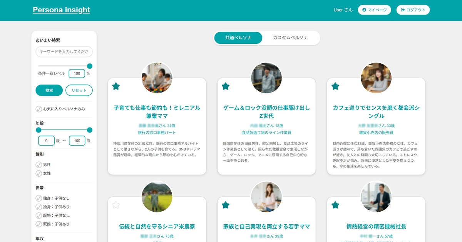Click the 条件一致レベル slider handle
The image size is (462, 242).
pos(90,66)
